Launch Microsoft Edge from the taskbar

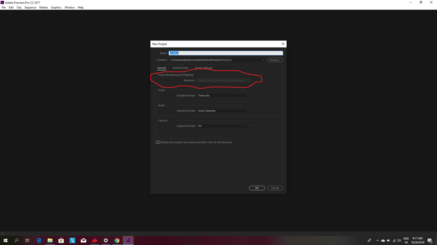coord(39,240)
